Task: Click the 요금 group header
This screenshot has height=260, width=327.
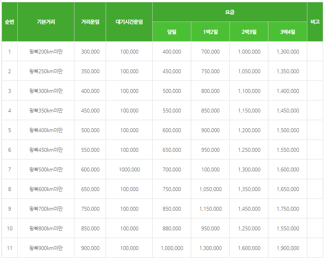Action: (x=230, y=12)
